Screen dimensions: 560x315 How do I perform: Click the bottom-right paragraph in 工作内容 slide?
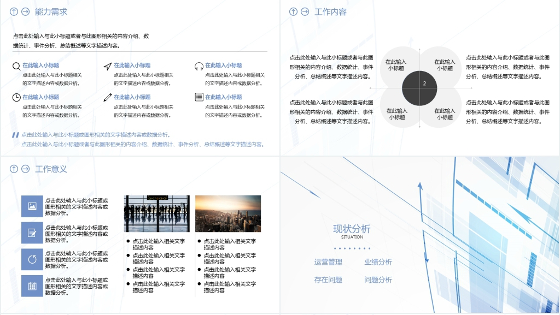point(507,112)
